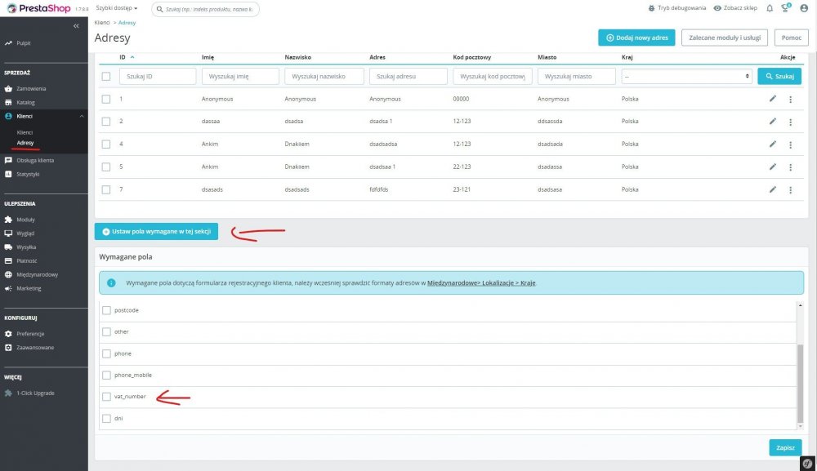Open Klienci submenu item
817x471 pixels.
(25, 132)
